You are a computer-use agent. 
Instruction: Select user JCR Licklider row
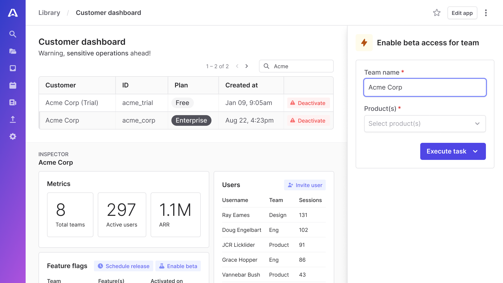pos(274,245)
